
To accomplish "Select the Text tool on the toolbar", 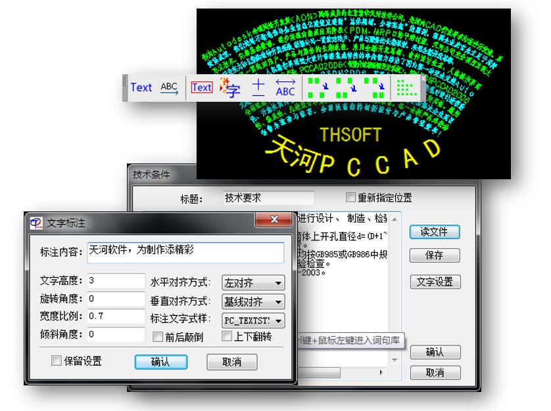I will (141, 87).
